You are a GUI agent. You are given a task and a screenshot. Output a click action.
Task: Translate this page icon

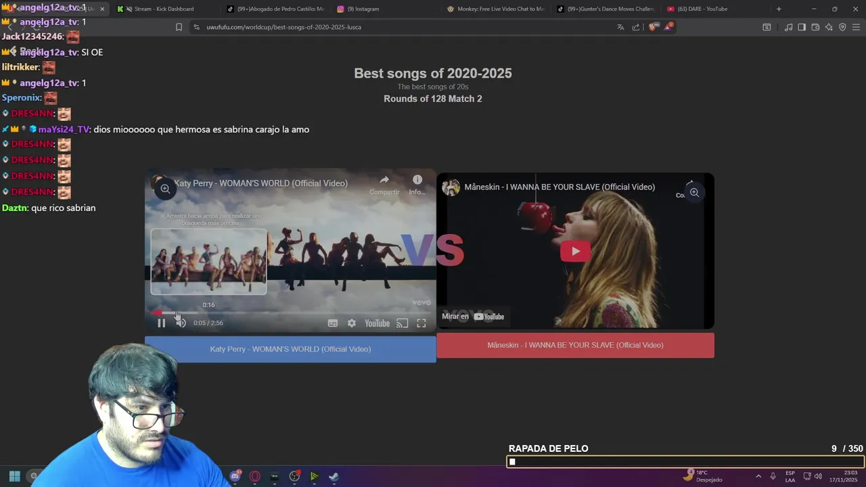coord(620,27)
